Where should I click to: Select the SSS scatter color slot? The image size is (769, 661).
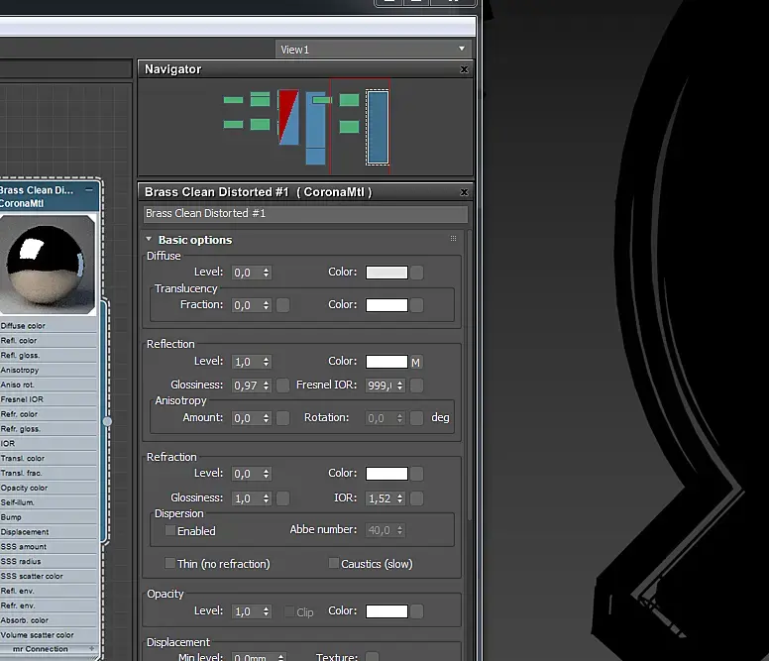[x=48, y=576]
